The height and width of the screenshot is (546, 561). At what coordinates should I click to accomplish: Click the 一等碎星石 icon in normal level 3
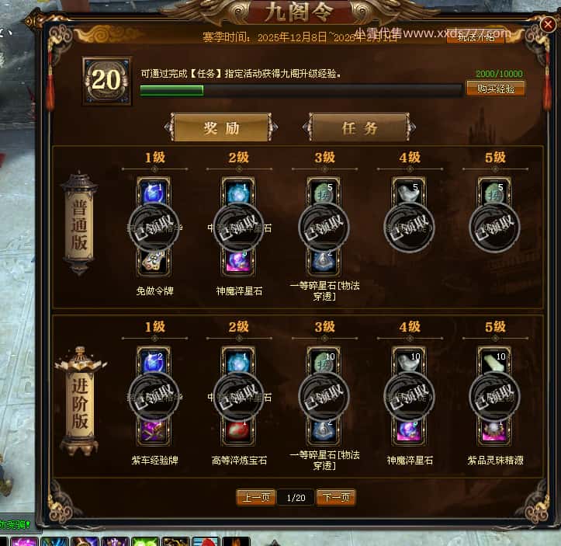pos(324,262)
